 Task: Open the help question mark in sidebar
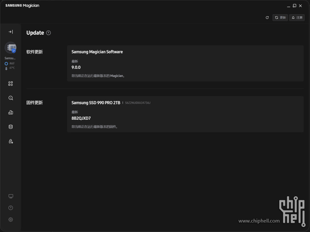tap(10, 208)
